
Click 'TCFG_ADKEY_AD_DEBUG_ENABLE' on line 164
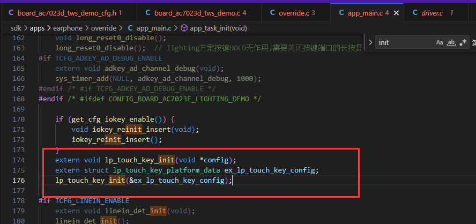tap(109, 58)
